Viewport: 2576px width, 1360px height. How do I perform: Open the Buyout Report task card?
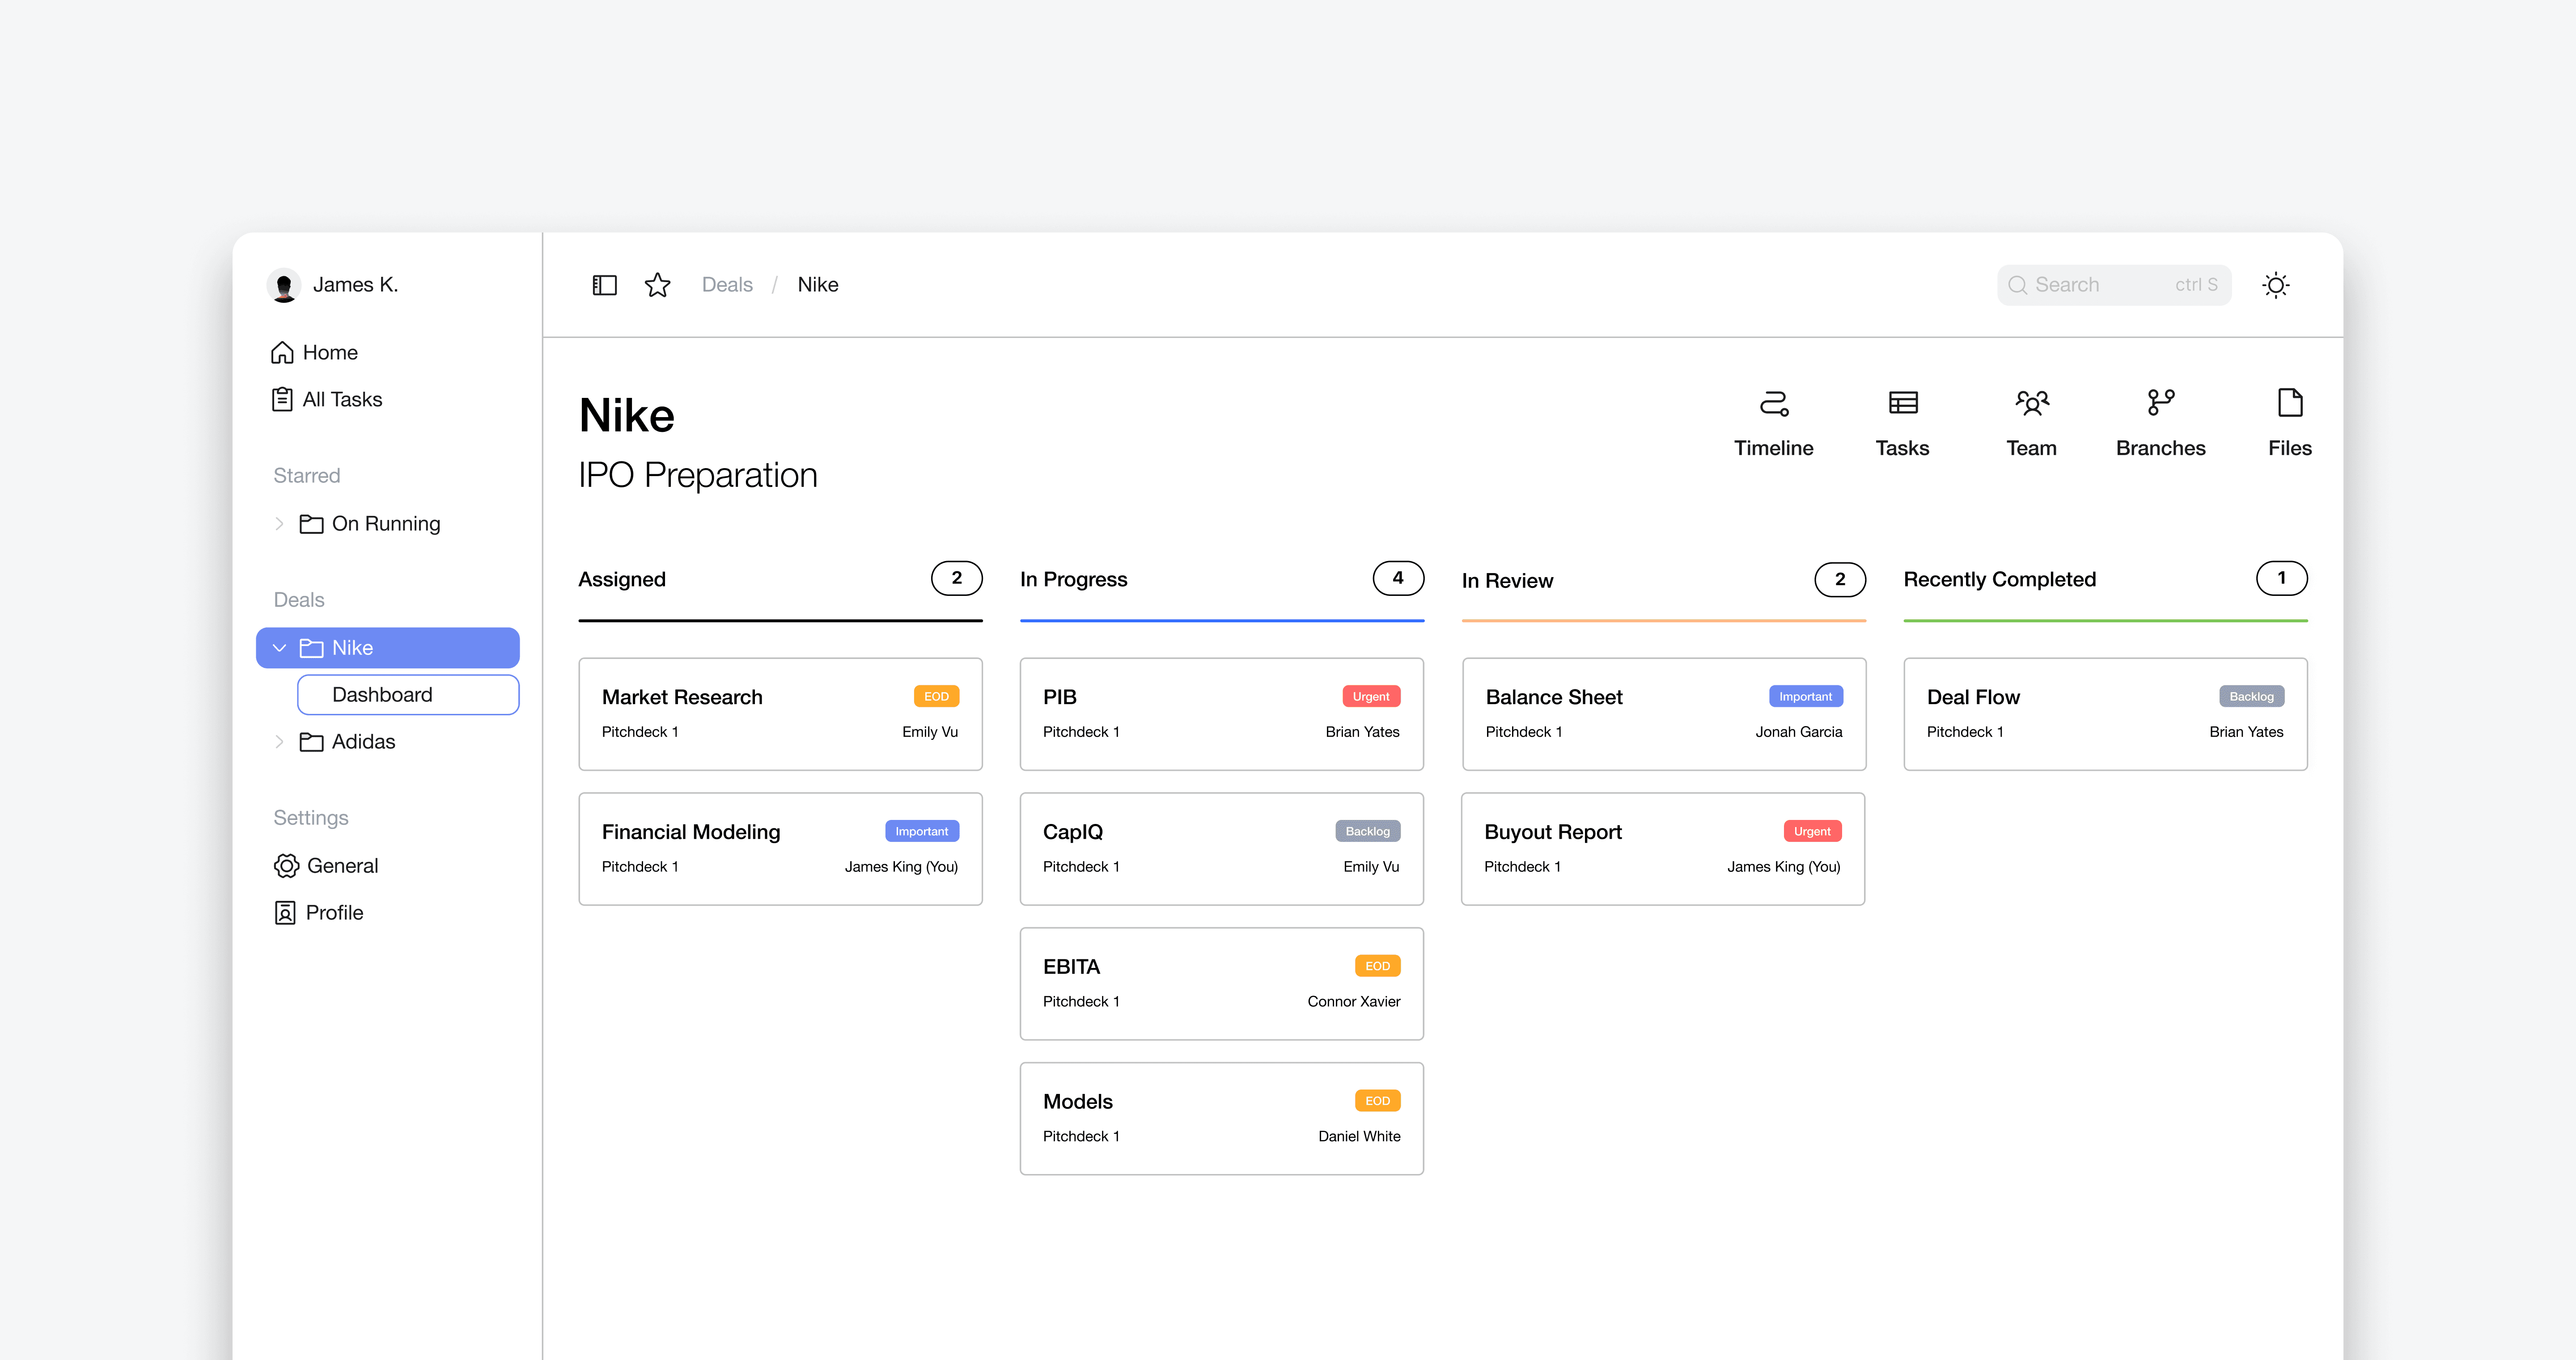(1663, 849)
